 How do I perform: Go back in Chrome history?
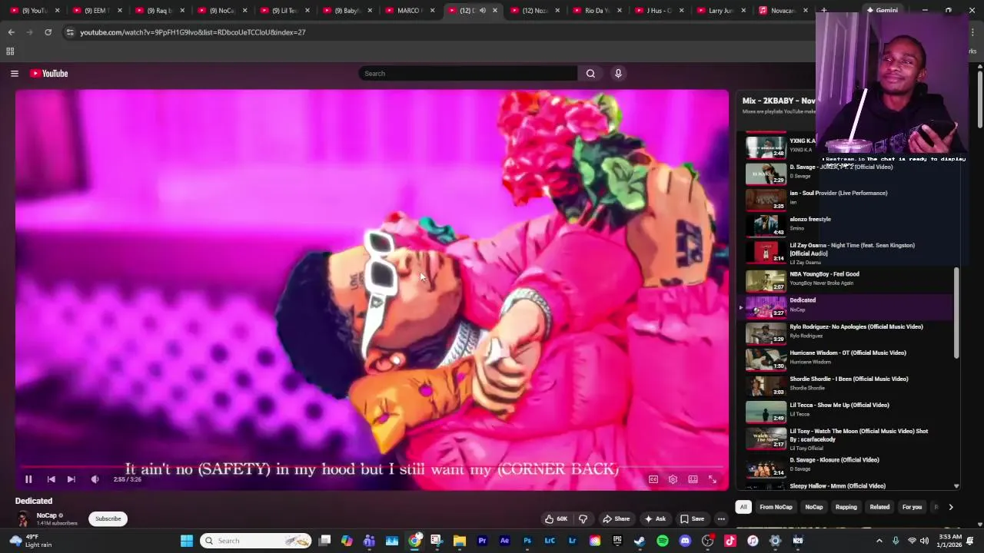(11, 32)
